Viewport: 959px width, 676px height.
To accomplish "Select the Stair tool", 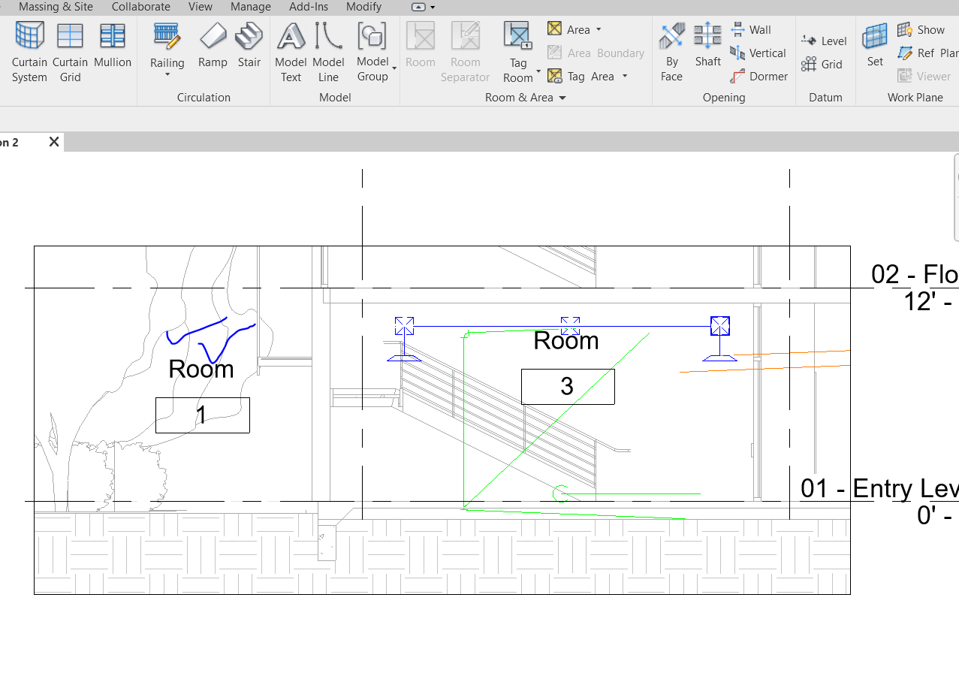I will (x=249, y=45).
